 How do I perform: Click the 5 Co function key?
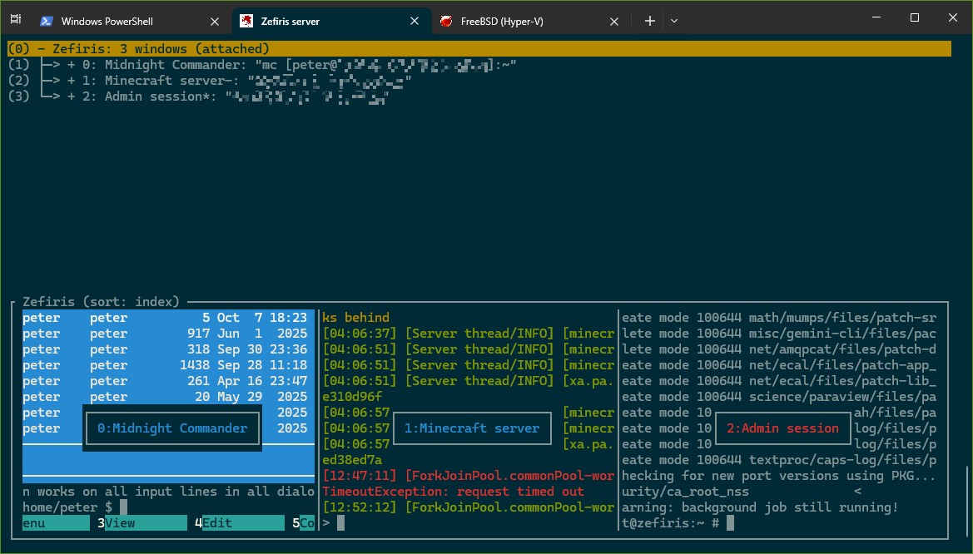pyautogui.click(x=304, y=523)
